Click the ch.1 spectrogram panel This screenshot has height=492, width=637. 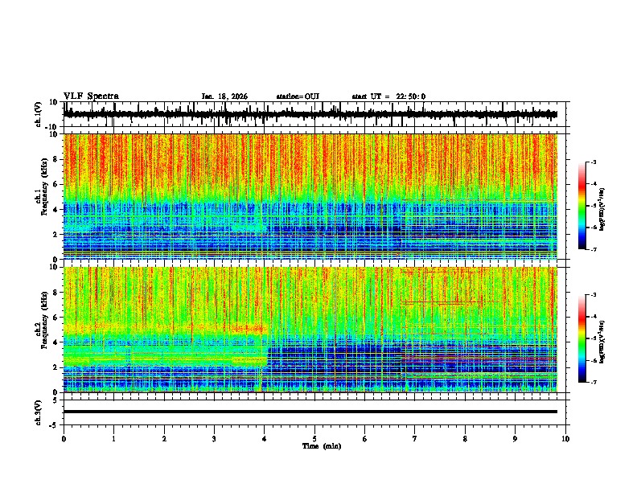310,196
